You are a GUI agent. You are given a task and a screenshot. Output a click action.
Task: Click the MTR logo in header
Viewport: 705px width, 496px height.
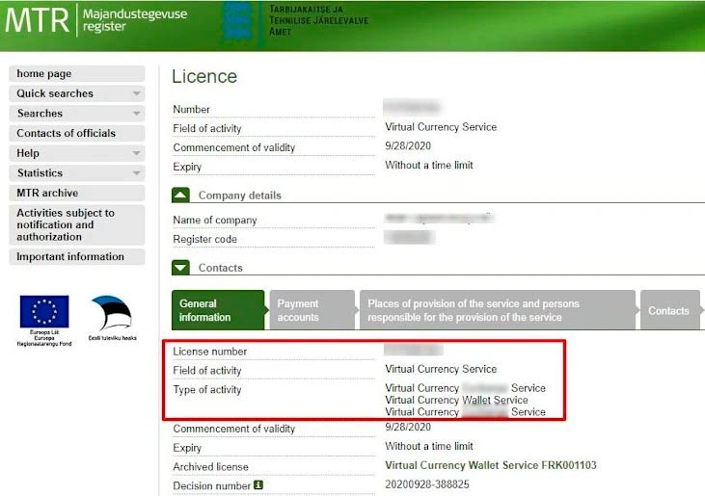(37, 21)
